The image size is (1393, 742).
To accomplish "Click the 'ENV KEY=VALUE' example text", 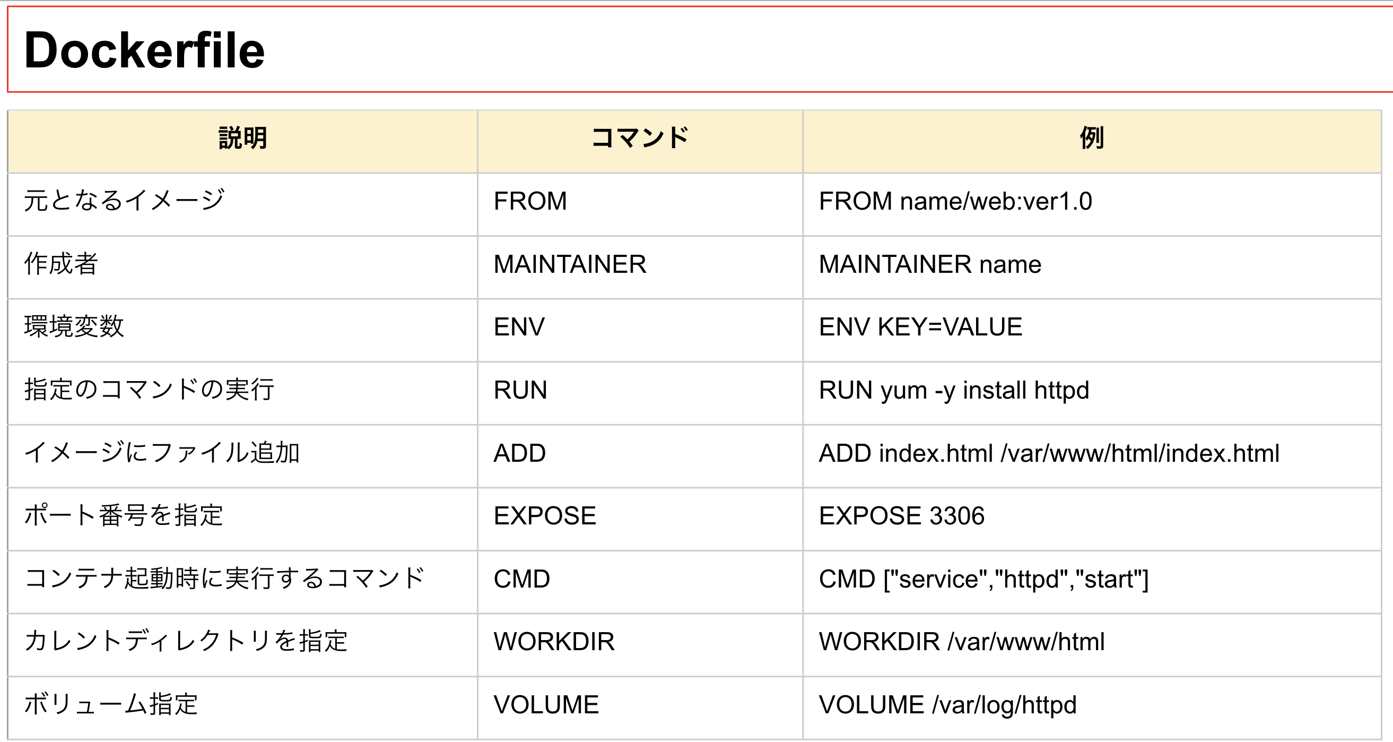I will tap(920, 327).
